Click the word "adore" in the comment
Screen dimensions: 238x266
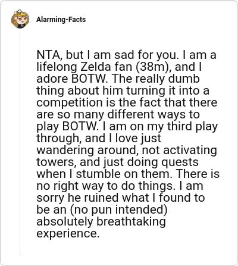coord(52,79)
